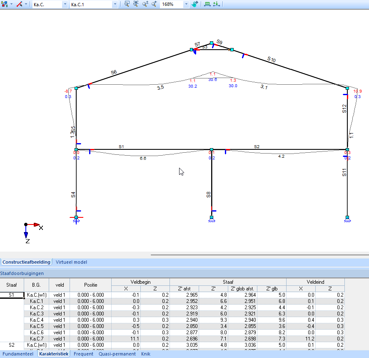
Task: Open the Knik tab
Action: pos(146,354)
